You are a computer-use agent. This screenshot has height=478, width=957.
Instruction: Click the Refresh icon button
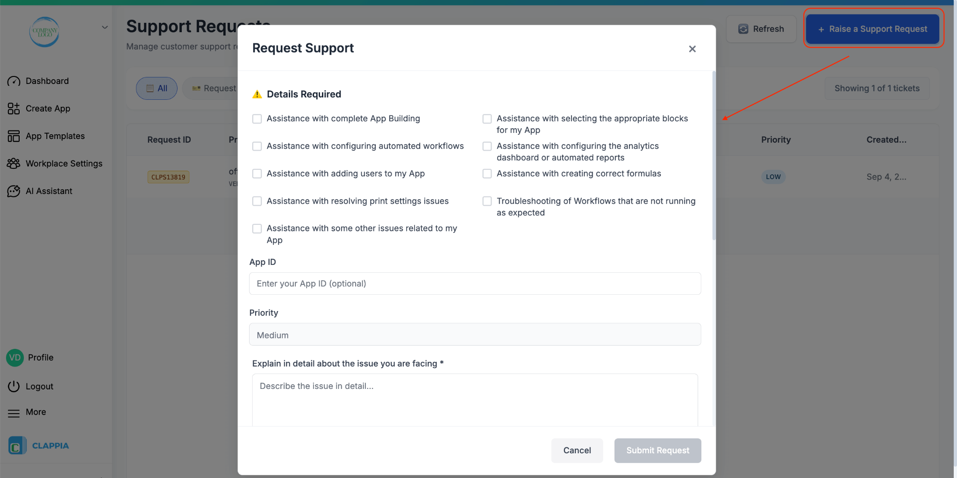[743, 28]
